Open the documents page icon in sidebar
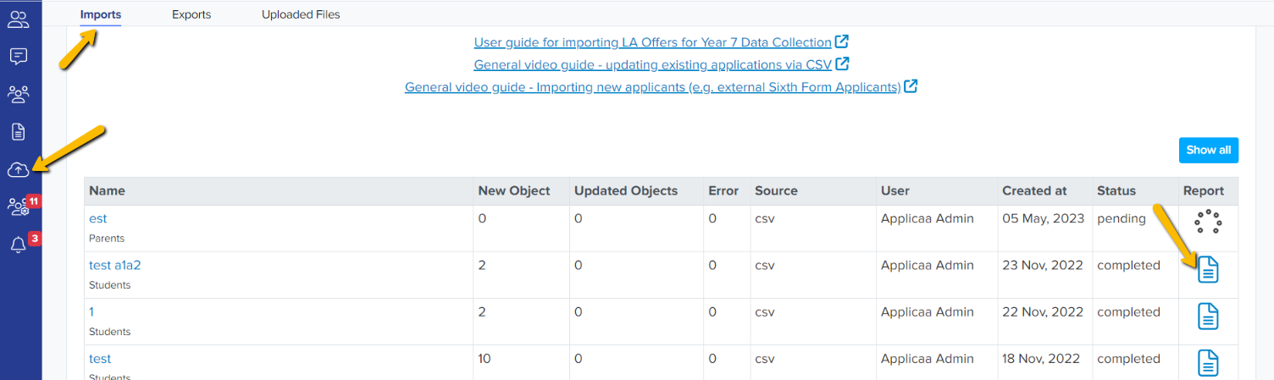The image size is (1274, 380). pyautogui.click(x=18, y=132)
